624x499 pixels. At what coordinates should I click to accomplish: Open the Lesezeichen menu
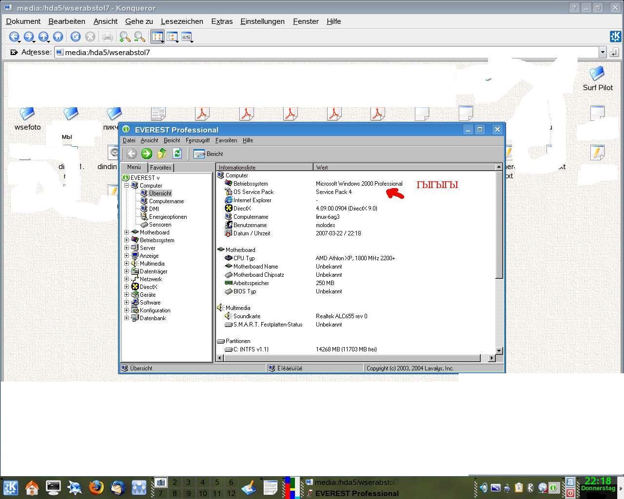tap(182, 21)
